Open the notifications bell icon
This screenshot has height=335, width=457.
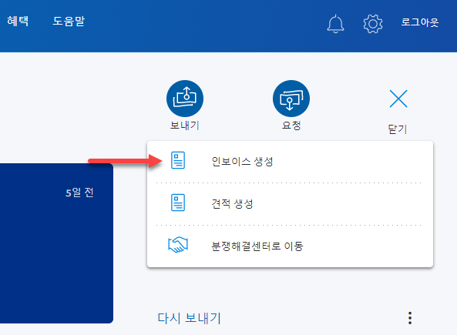[335, 23]
